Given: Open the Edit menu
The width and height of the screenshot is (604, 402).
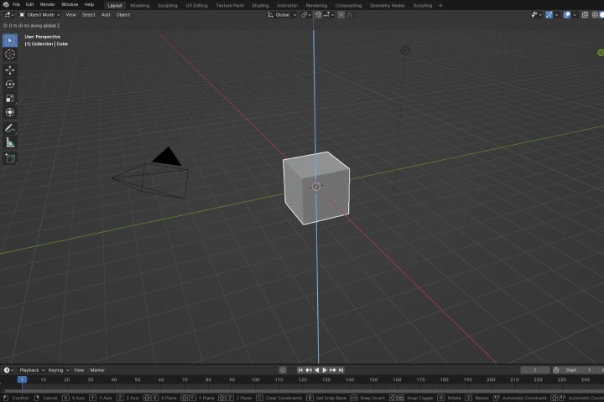Looking at the screenshot, I should [29, 5].
